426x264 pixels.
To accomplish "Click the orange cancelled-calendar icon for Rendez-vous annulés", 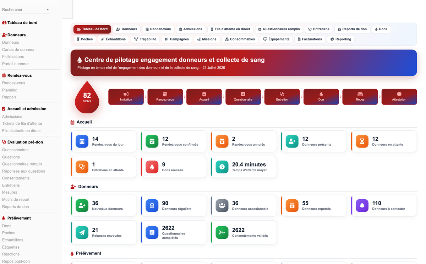I will pyautogui.click(x=222, y=141).
